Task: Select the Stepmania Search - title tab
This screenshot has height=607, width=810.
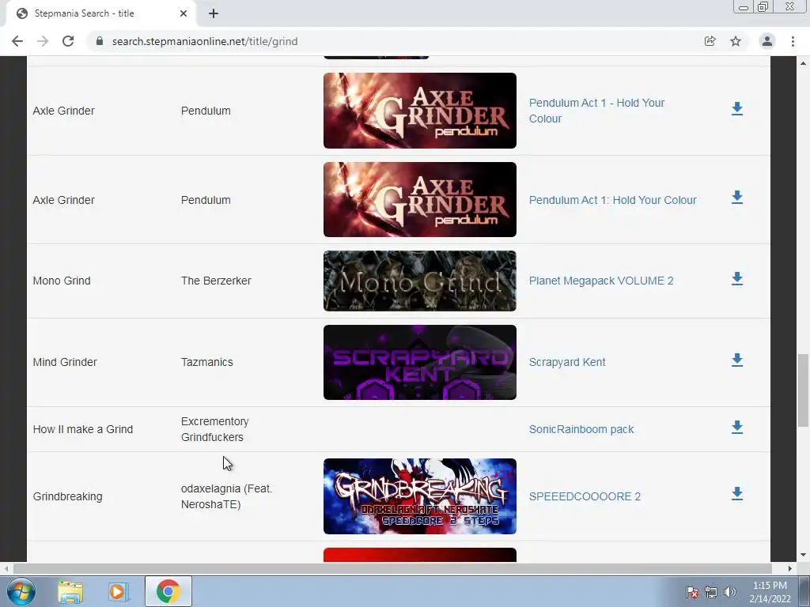Action: pyautogui.click(x=100, y=13)
